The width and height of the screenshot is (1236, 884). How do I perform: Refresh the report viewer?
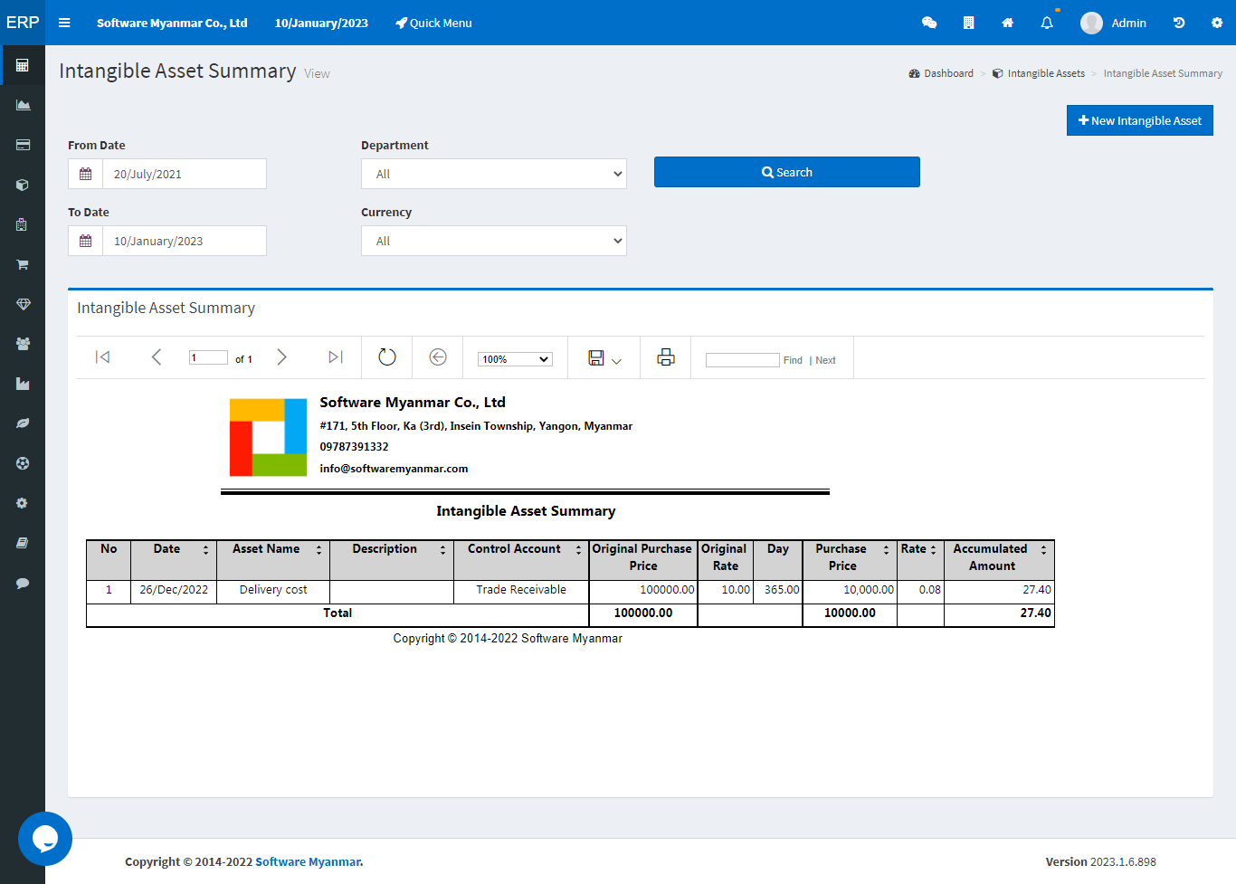(387, 357)
